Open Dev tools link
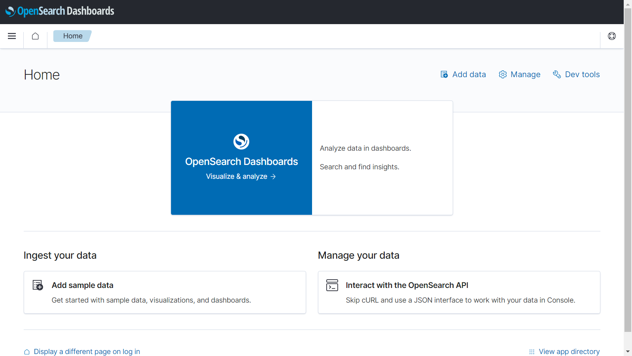This screenshot has height=356, width=632. (582, 74)
